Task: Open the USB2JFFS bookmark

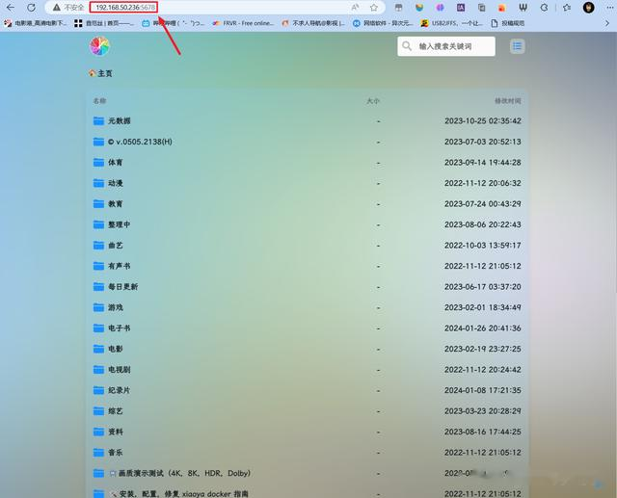Action: (x=452, y=23)
